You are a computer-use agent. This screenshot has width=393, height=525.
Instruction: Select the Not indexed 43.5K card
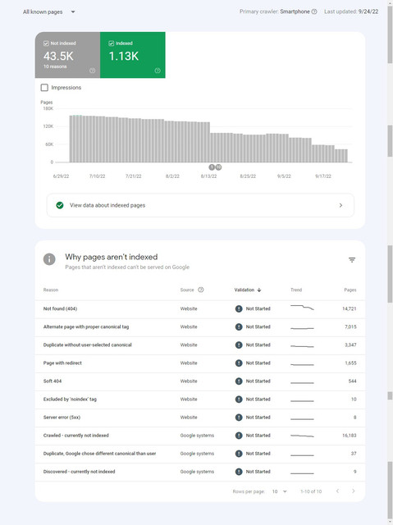(x=67, y=55)
